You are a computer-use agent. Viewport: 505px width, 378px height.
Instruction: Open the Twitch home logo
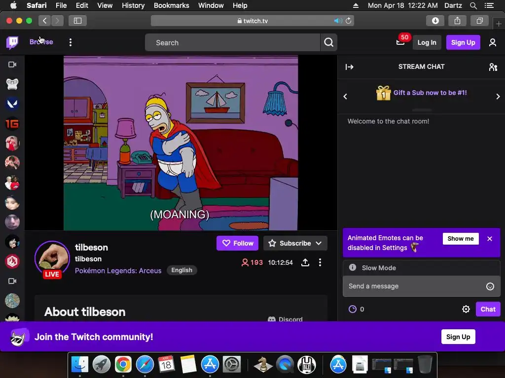12,42
